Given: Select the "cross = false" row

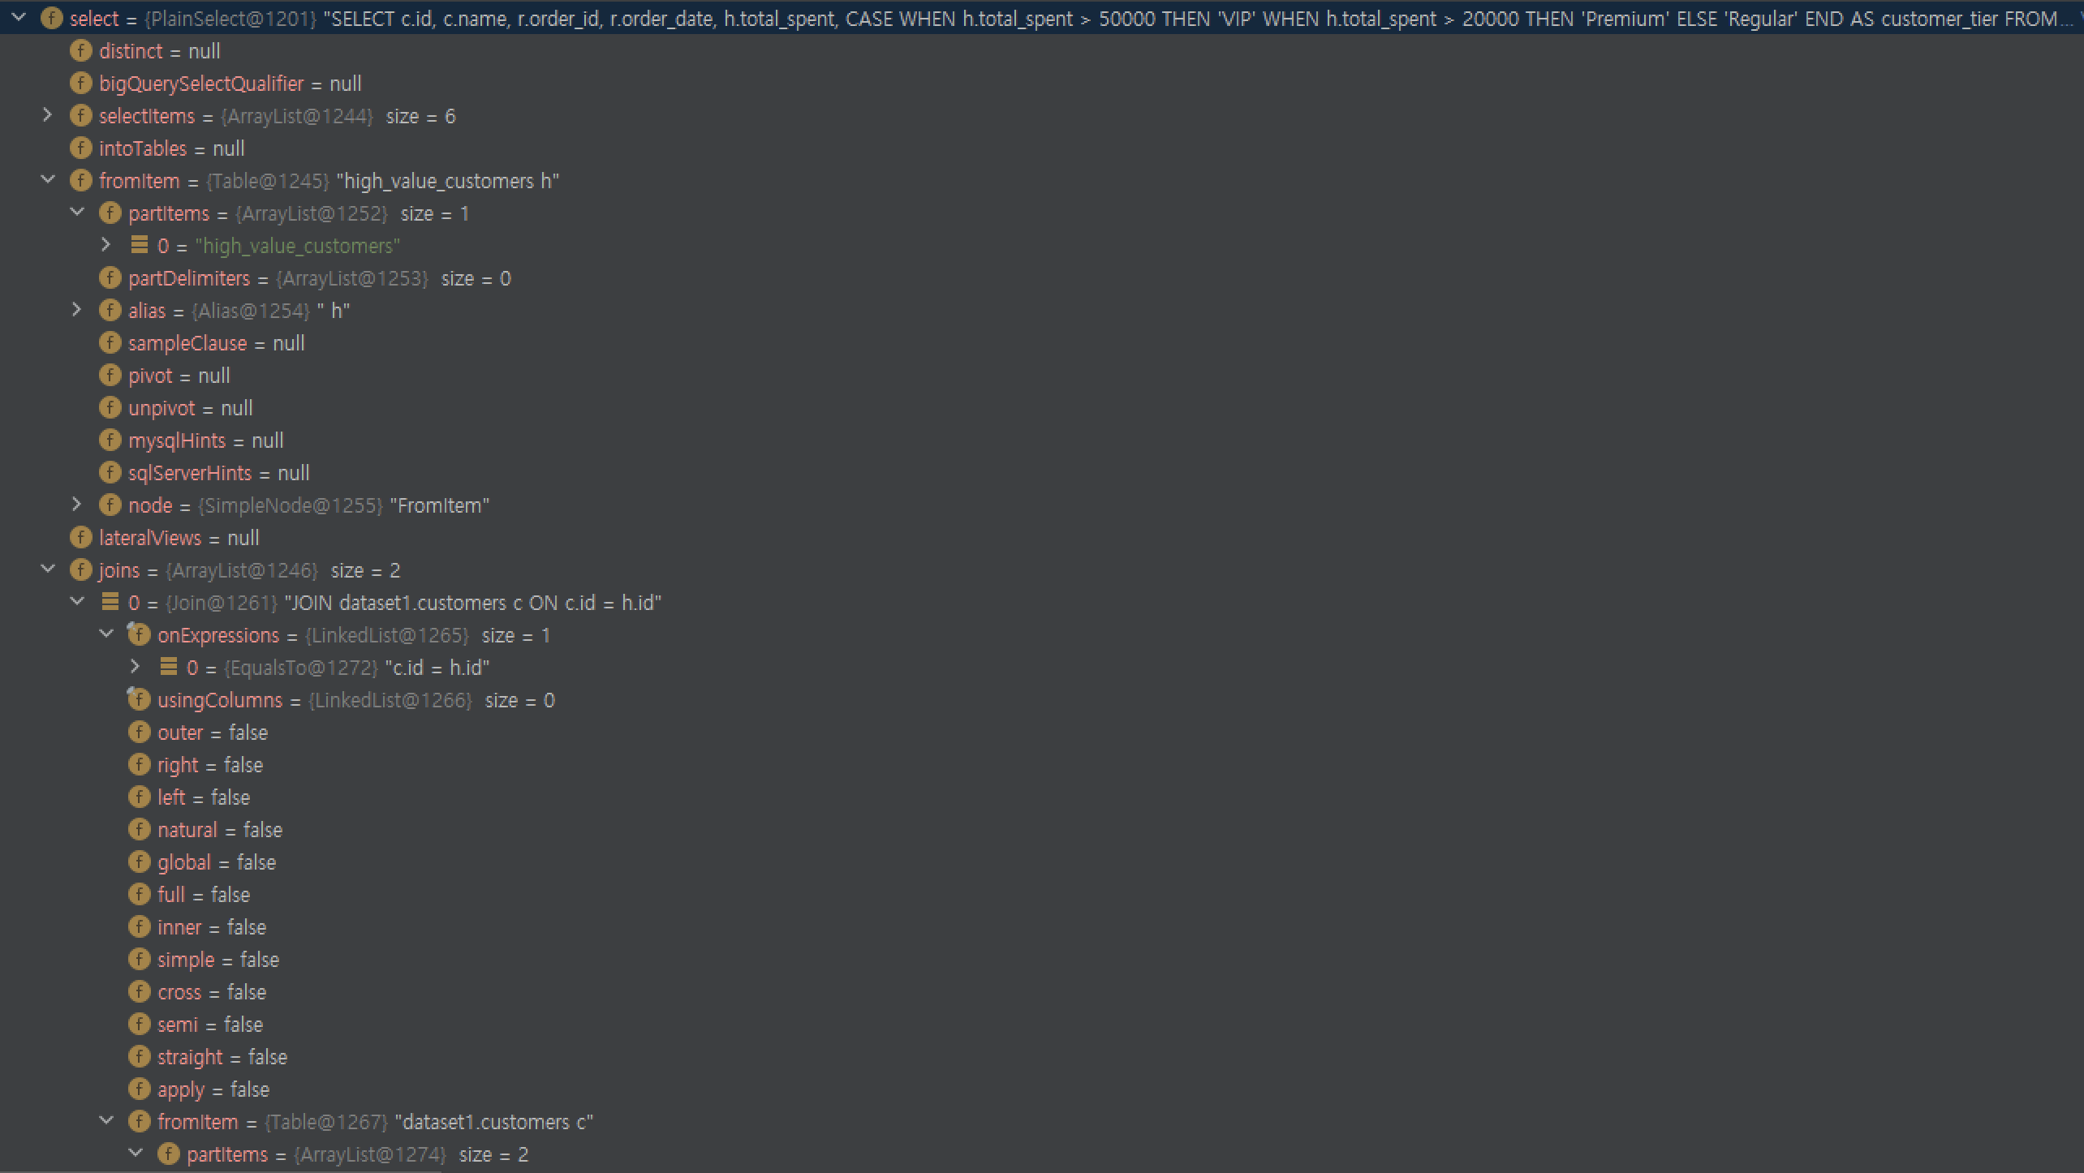Looking at the screenshot, I should click(1042, 992).
